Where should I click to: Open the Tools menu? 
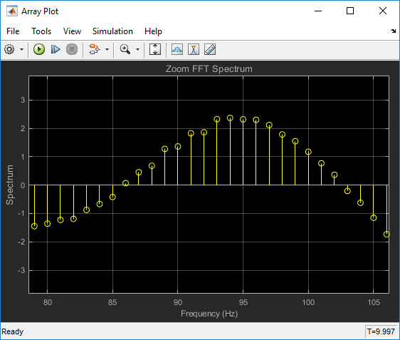(x=41, y=31)
